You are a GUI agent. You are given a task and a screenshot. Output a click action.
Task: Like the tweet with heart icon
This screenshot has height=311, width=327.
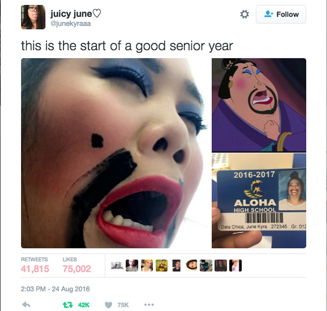[x=108, y=305]
